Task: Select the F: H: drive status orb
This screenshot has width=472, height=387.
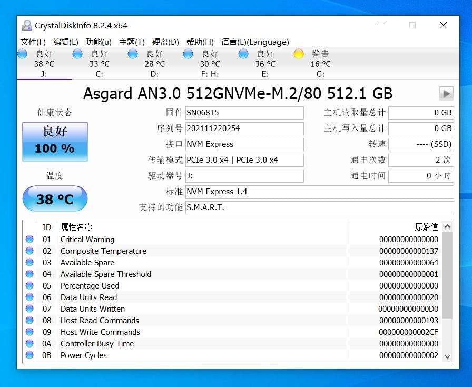Action: pos(188,54)
